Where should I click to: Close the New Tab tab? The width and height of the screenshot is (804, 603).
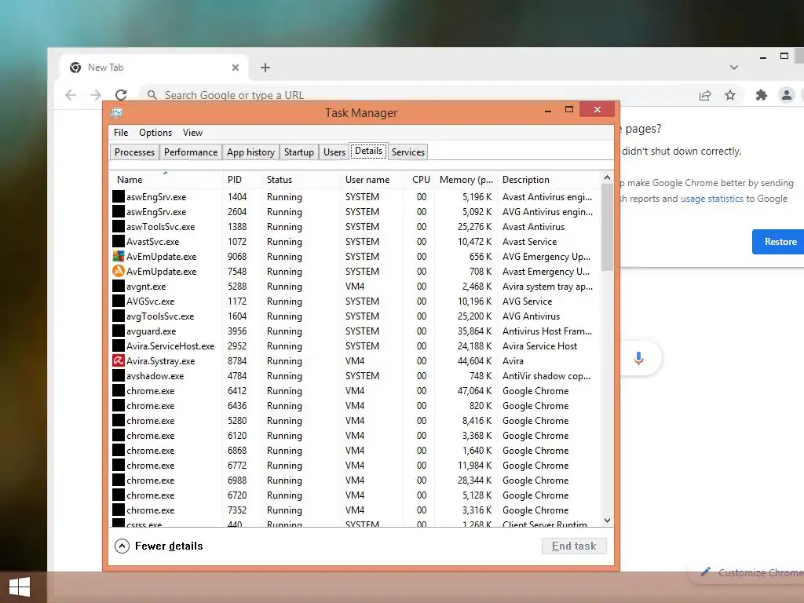click(x=236, y=68)
